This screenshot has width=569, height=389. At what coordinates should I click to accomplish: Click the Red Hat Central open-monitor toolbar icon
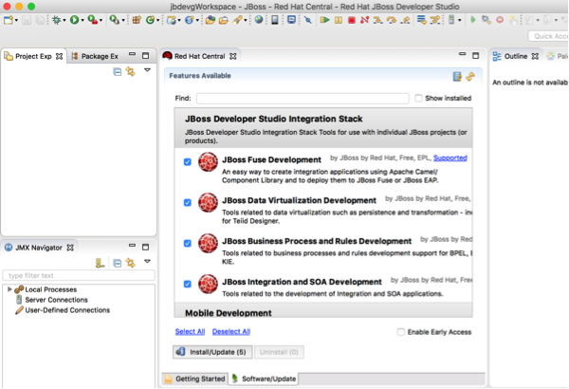pyautogui.click(x=291, y=20)
